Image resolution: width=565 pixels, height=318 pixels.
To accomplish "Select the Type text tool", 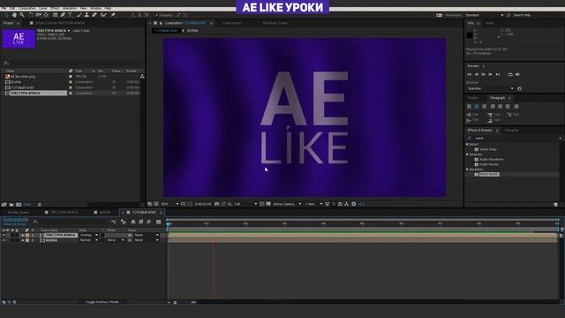I will 71,15.
